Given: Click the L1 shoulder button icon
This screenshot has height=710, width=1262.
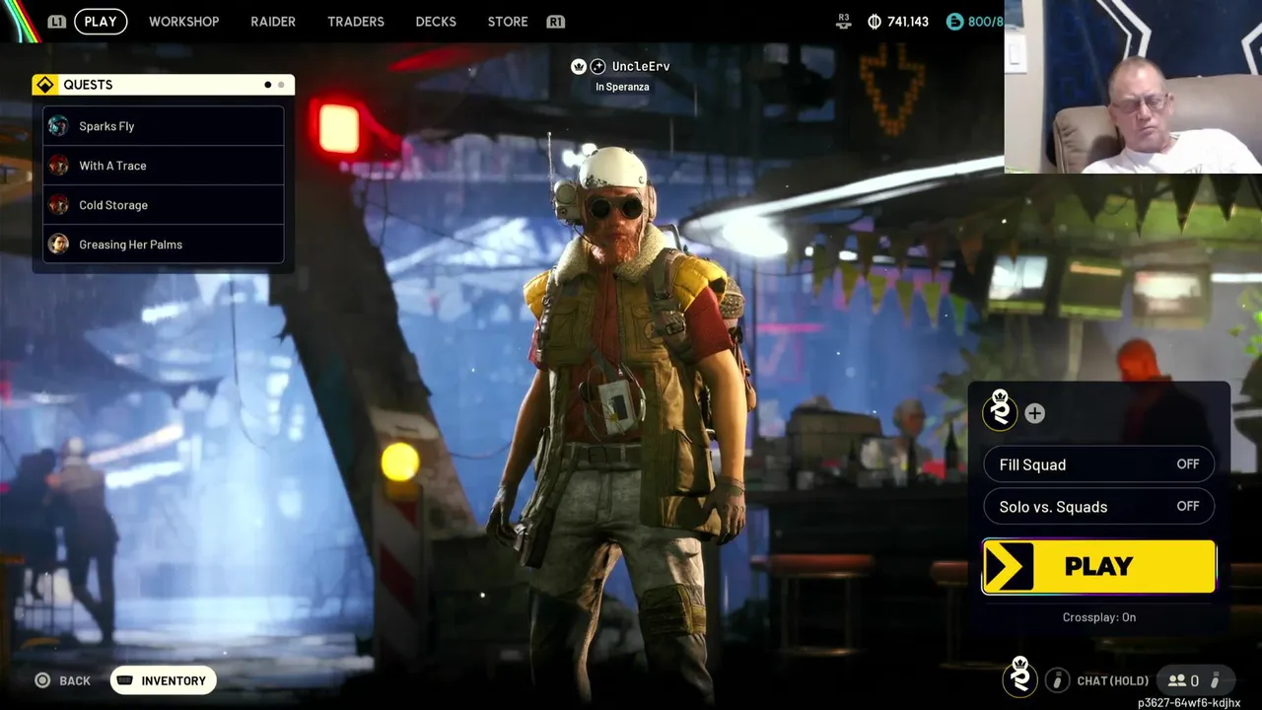Looking at the screenshot, I should (57, 21).
